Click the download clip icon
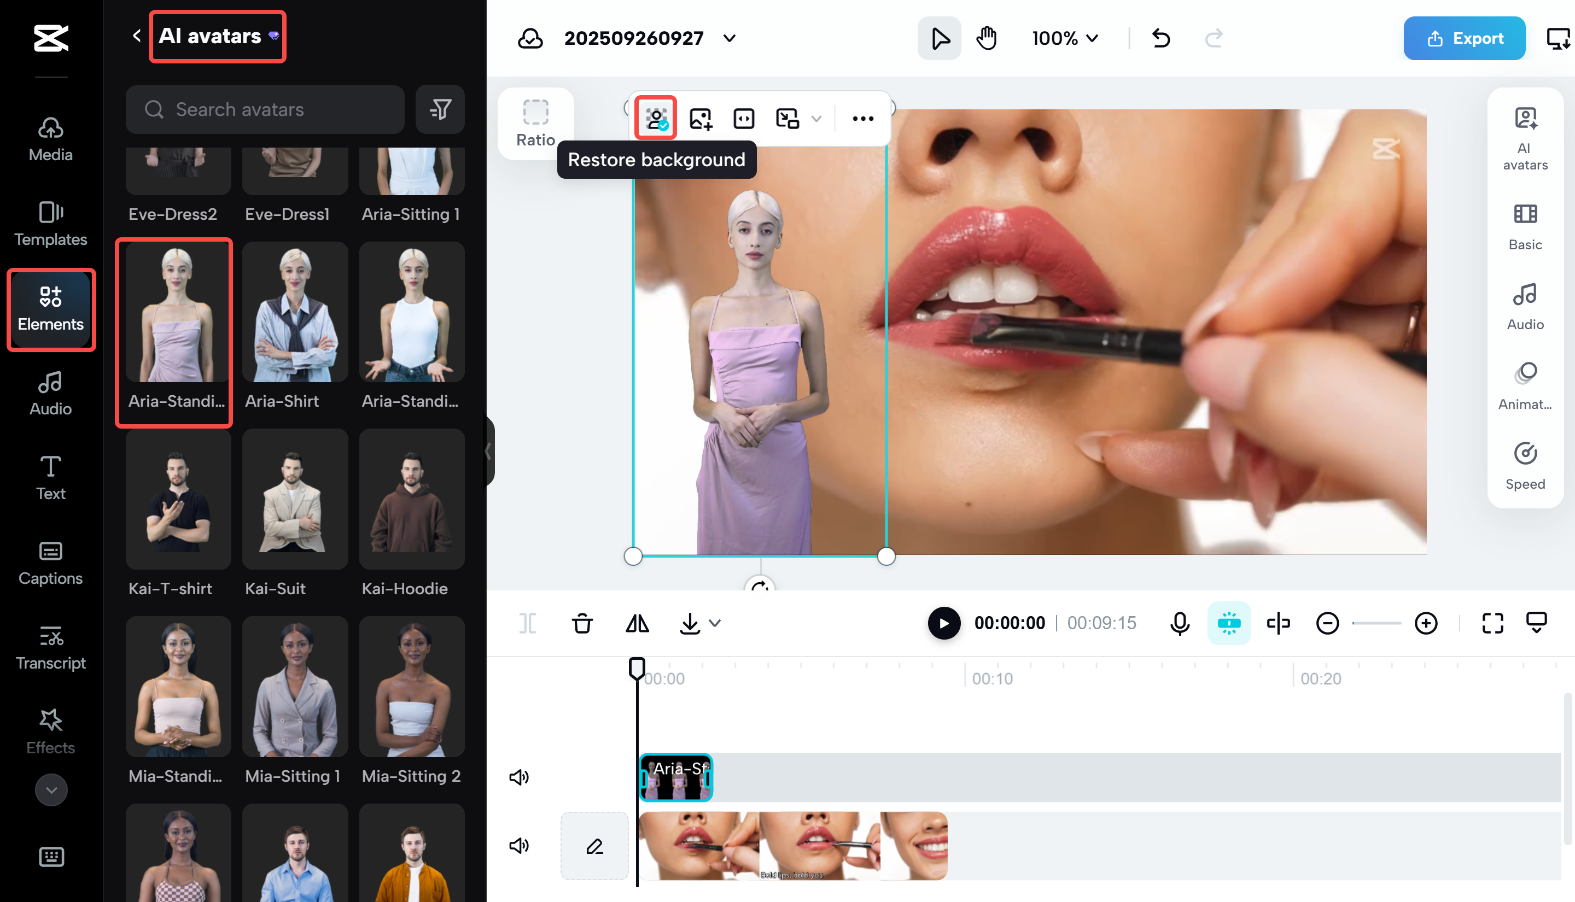This screenshot has width=1575, height=902. point(690,623)
